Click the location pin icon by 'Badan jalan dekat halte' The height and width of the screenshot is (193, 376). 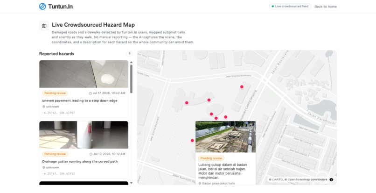[x=200, y=183]
